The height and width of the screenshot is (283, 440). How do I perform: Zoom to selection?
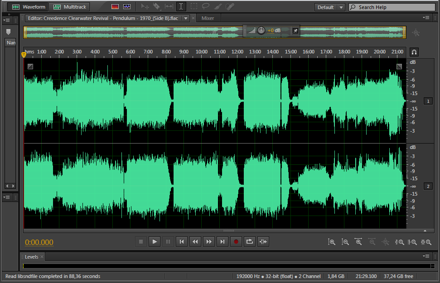(426, 242)
